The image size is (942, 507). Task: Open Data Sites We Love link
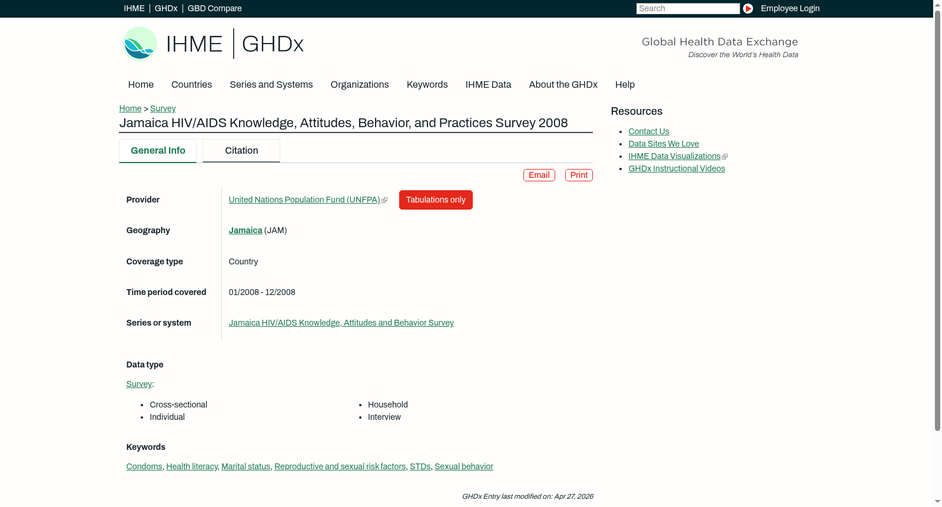pyautogui.click(x=664, y=144)
